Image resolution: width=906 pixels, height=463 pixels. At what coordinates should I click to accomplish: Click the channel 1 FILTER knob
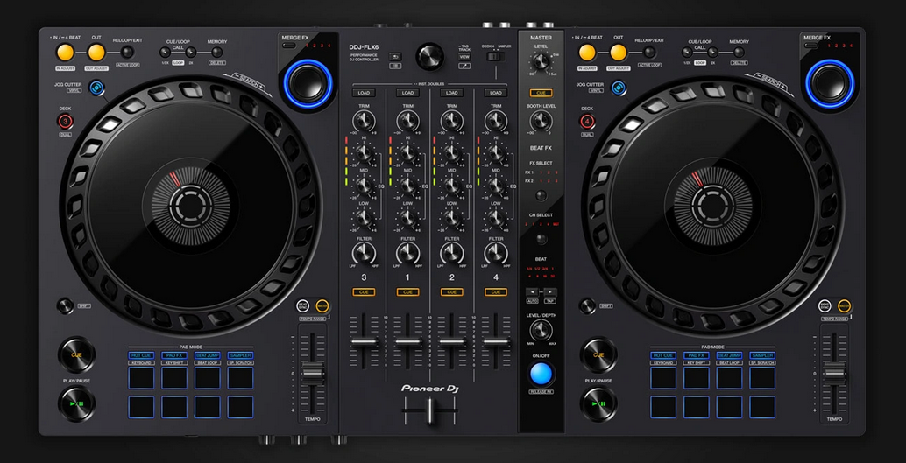click(408, 253)
